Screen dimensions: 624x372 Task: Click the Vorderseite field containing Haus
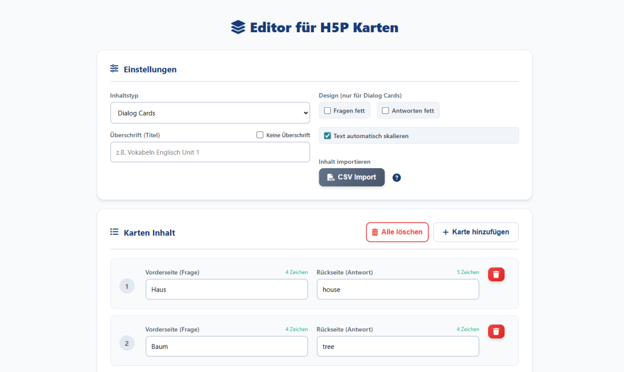pos(226,289)
